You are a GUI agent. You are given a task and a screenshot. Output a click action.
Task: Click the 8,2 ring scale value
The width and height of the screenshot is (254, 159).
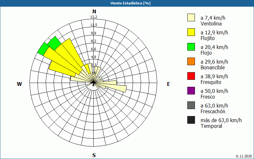click(x=94, y=41)
